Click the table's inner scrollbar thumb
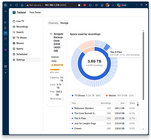Image resolution: width=151 pixels, height=140 pixels. pos(138,105)
